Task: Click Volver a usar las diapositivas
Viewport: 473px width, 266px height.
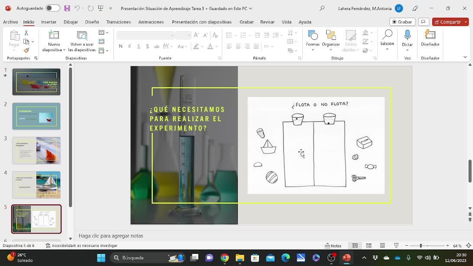Action: click(82, 41)
